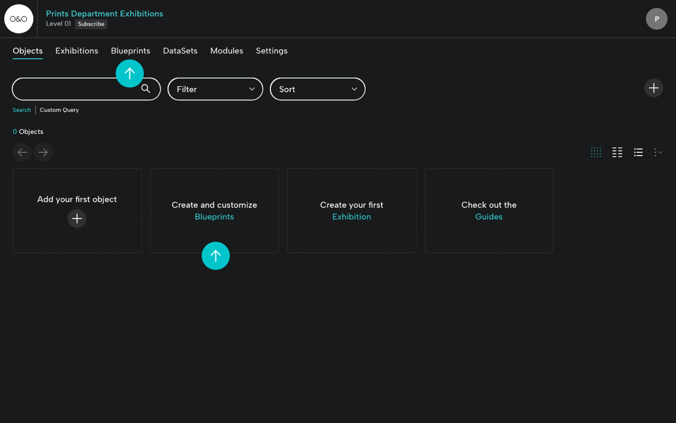Viewport: 676px width, 423px height.
Task: Click the plus on Add your first object
Action: pyautogui.click(x=77, y=218)
